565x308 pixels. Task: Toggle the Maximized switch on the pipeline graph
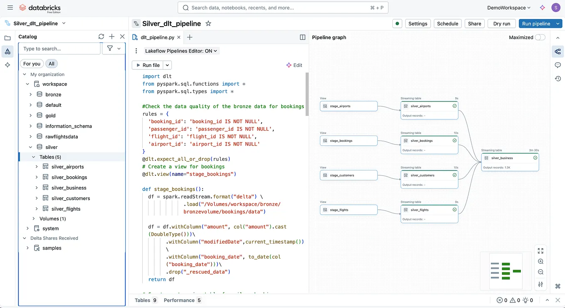point(540,37)
